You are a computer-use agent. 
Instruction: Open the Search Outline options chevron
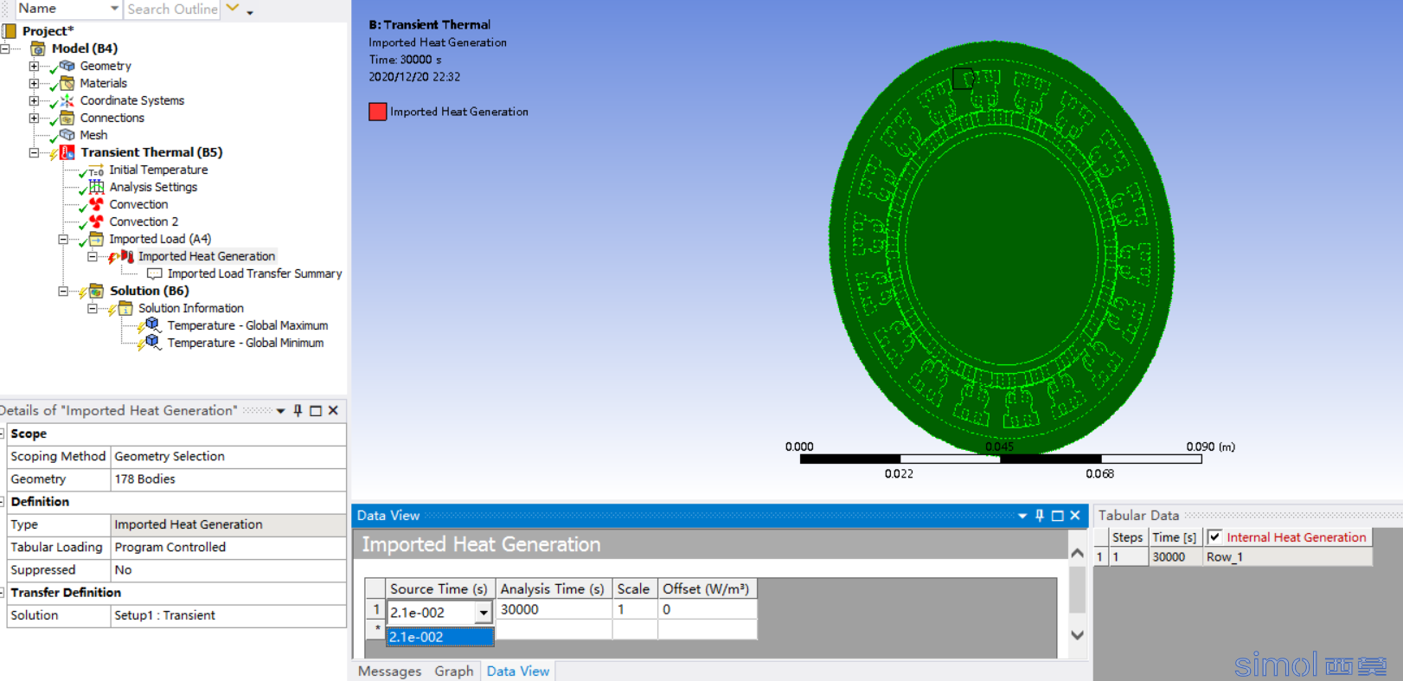tap(232, 9)
